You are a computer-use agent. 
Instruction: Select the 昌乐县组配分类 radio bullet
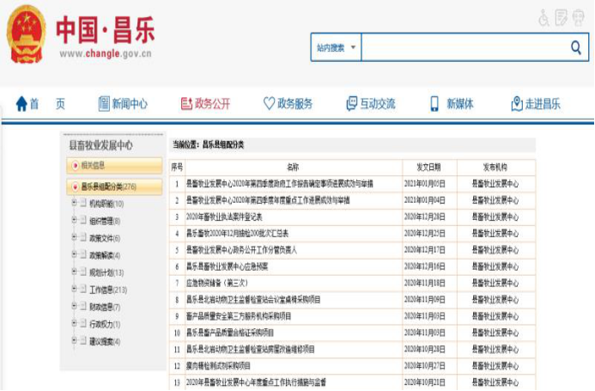click(x=75, y=186)
